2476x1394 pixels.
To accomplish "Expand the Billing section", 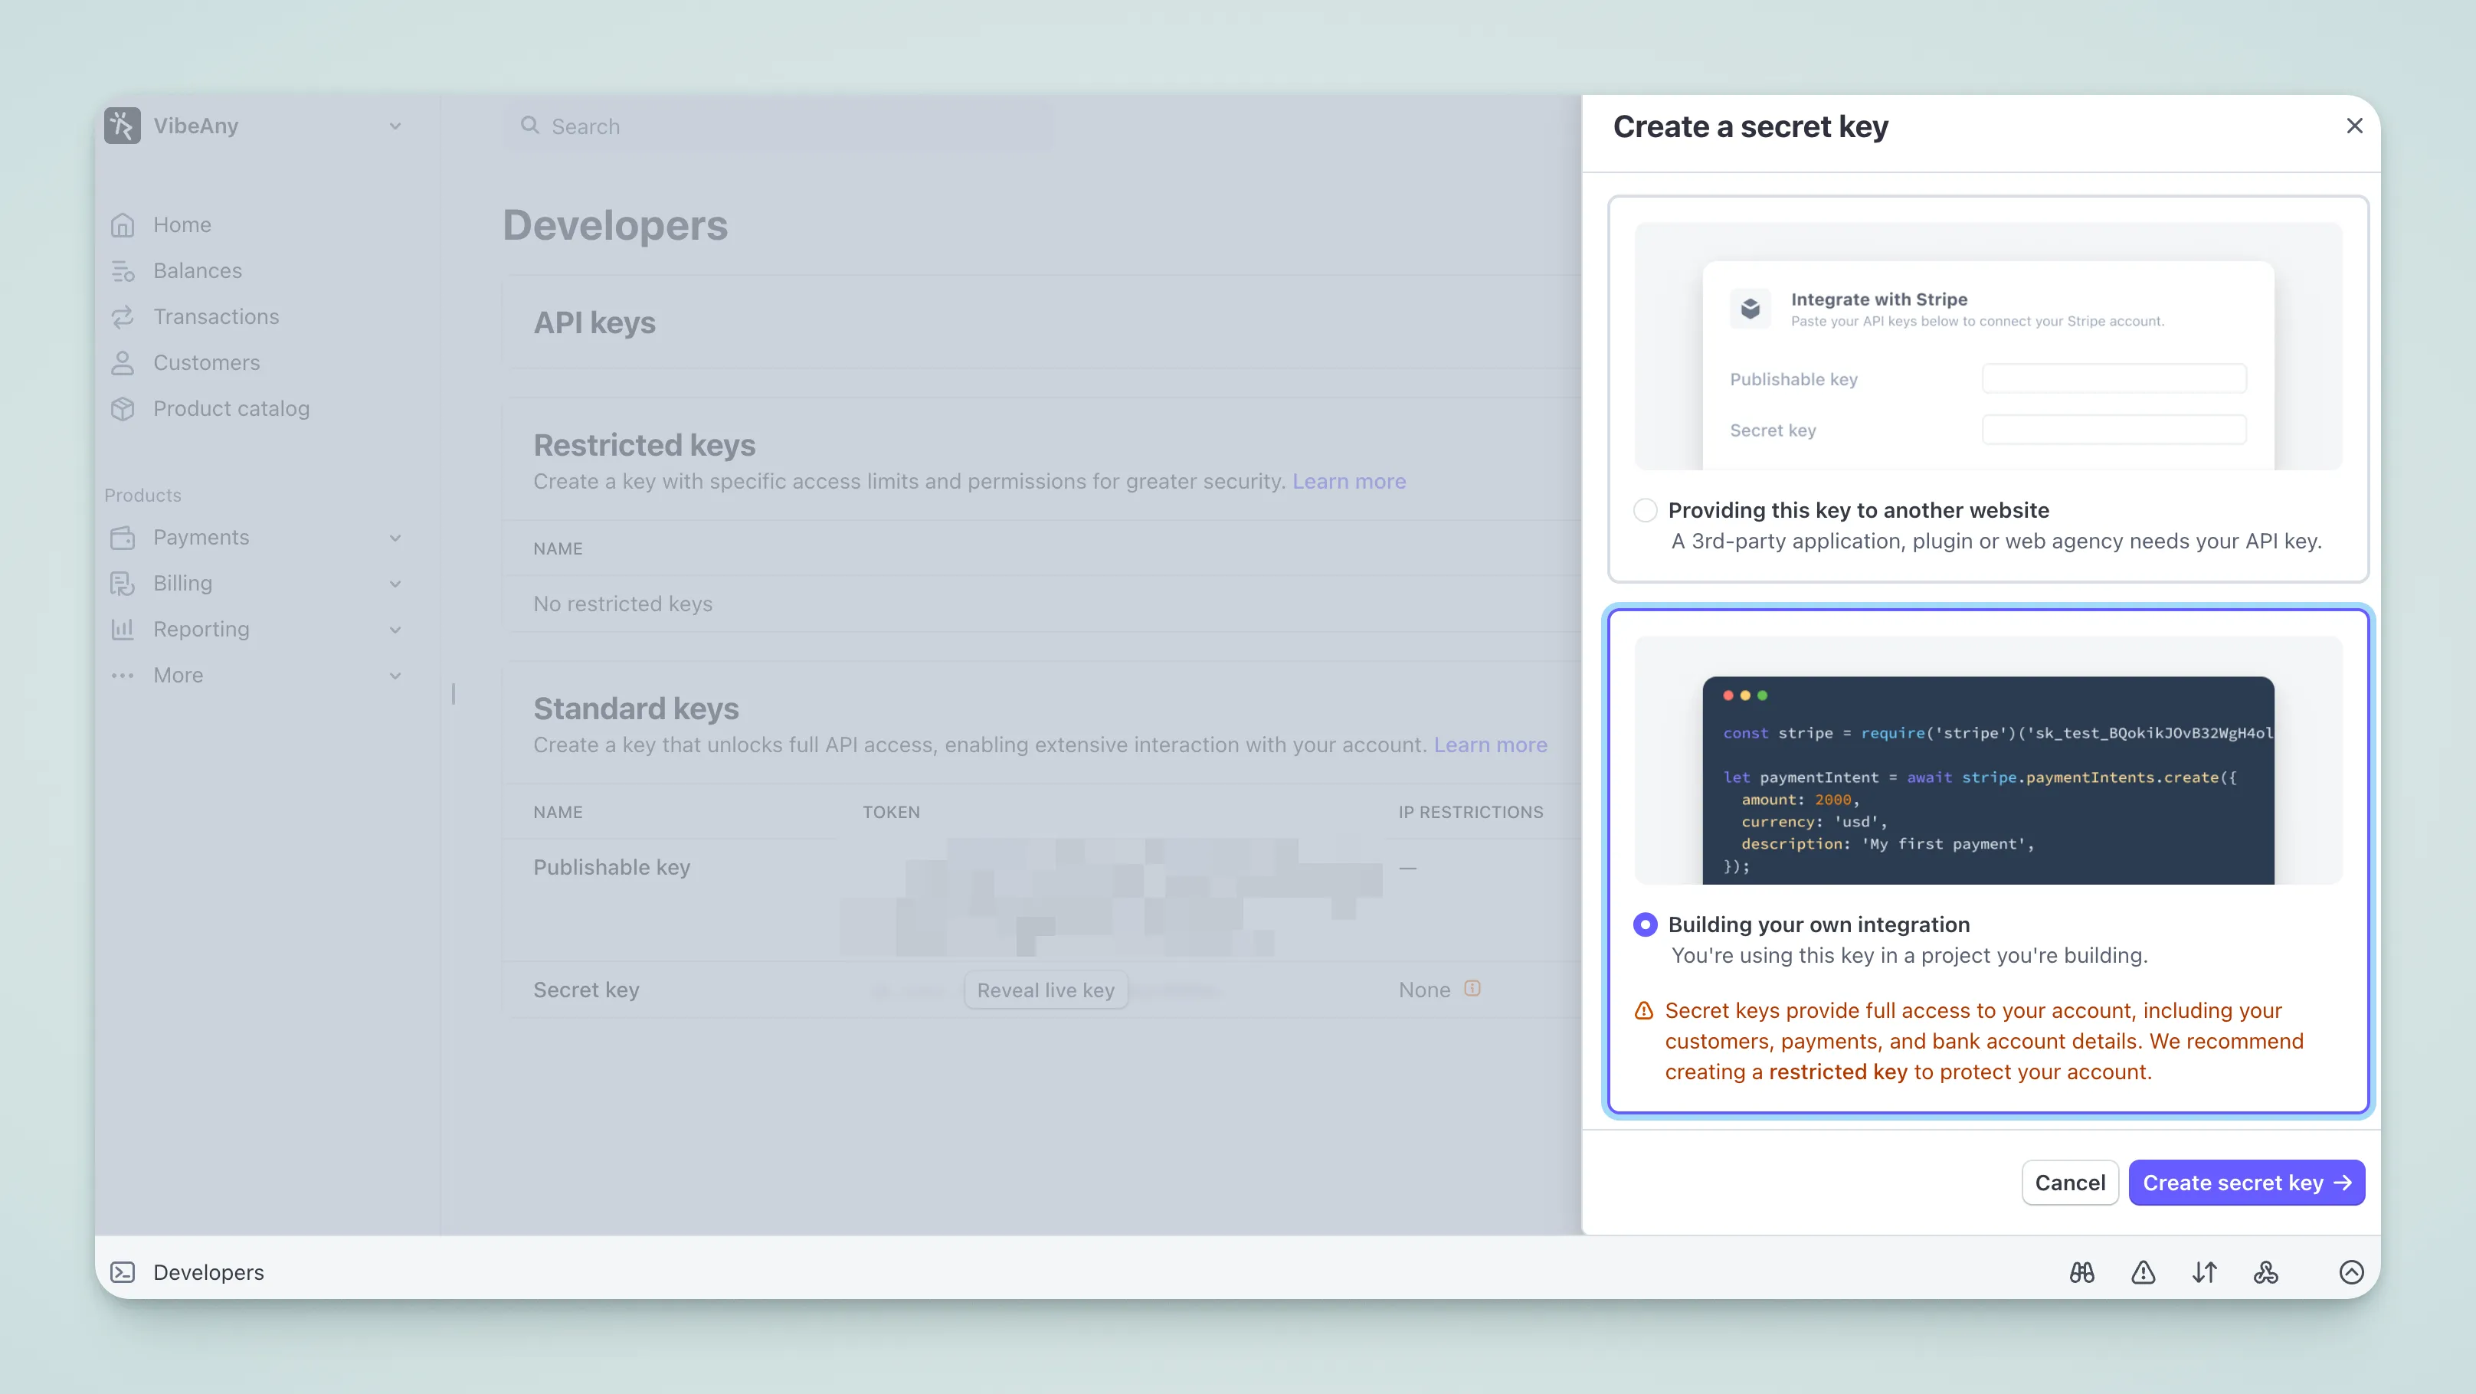I will point(184,583).
